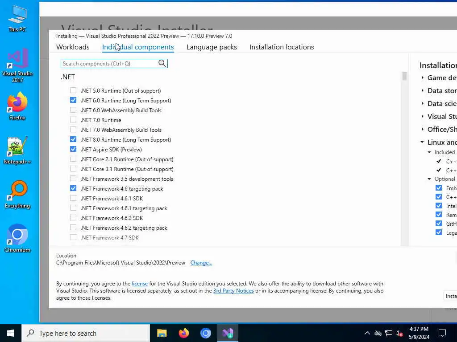Open the license link
Image resolution: width=457 pixels, height=342 pixels.
point(140,284)
